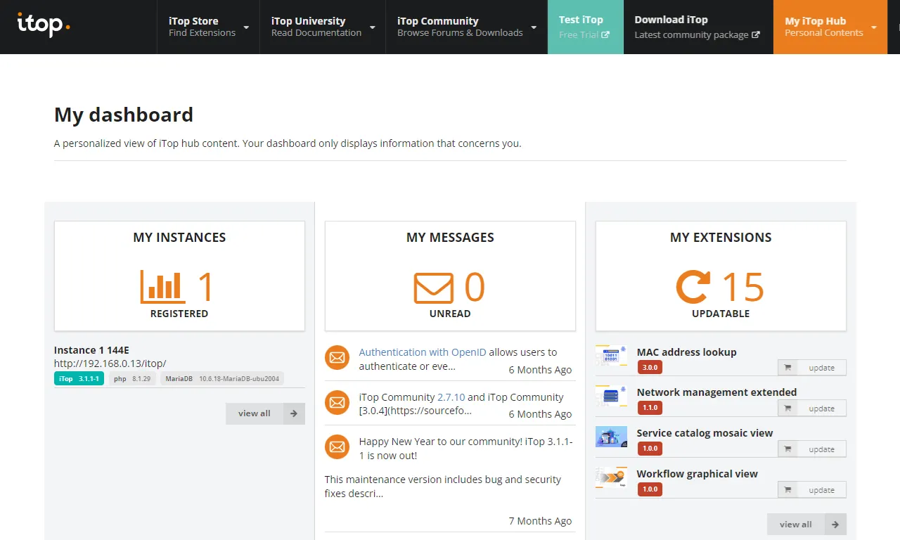Click the Service catalog mosaic view thumbnail
The width and height of the screenshot is (900, 540).
(x=611, y=437)
